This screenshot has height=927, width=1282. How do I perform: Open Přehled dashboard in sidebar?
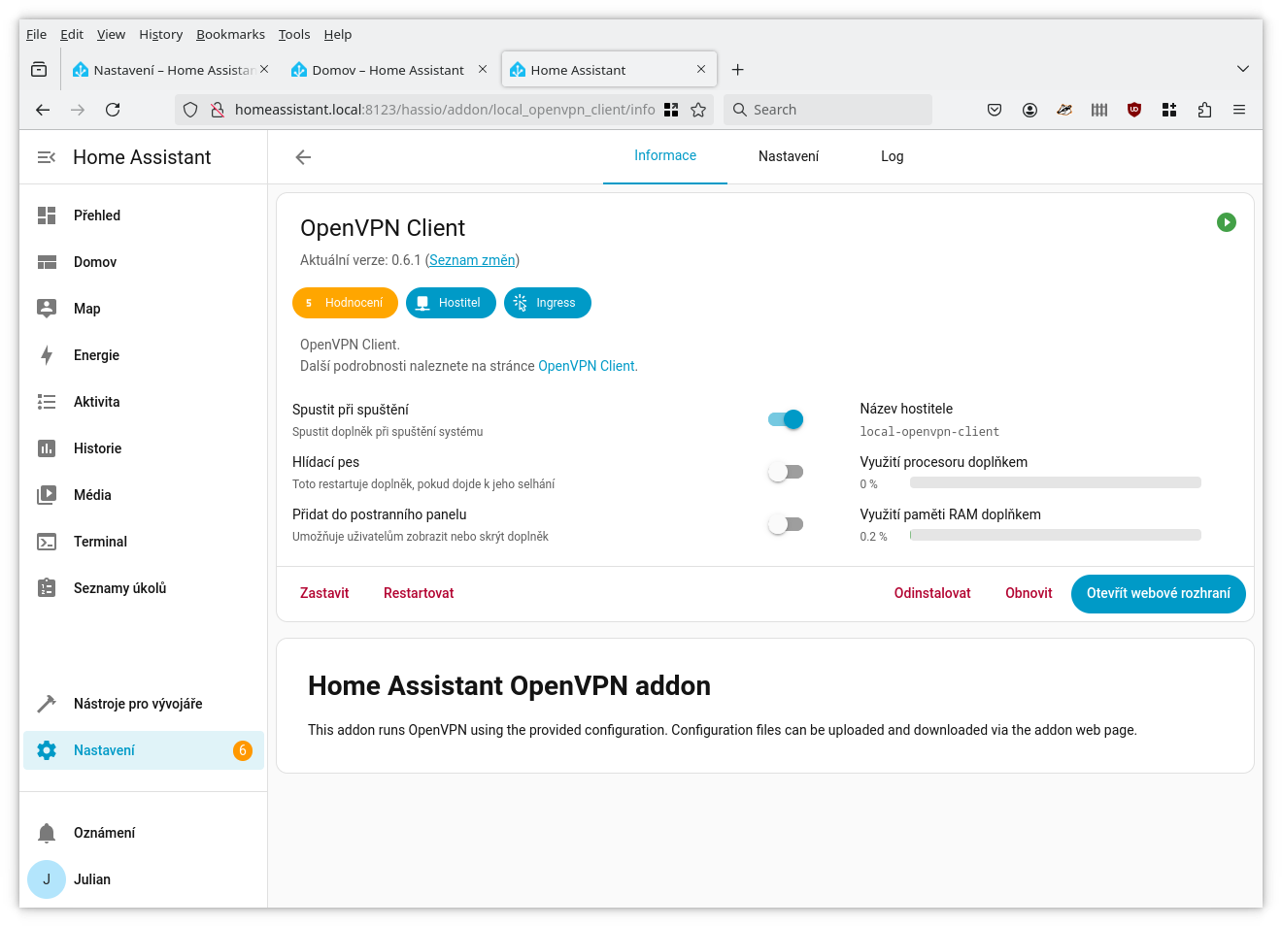pos(144,215)
